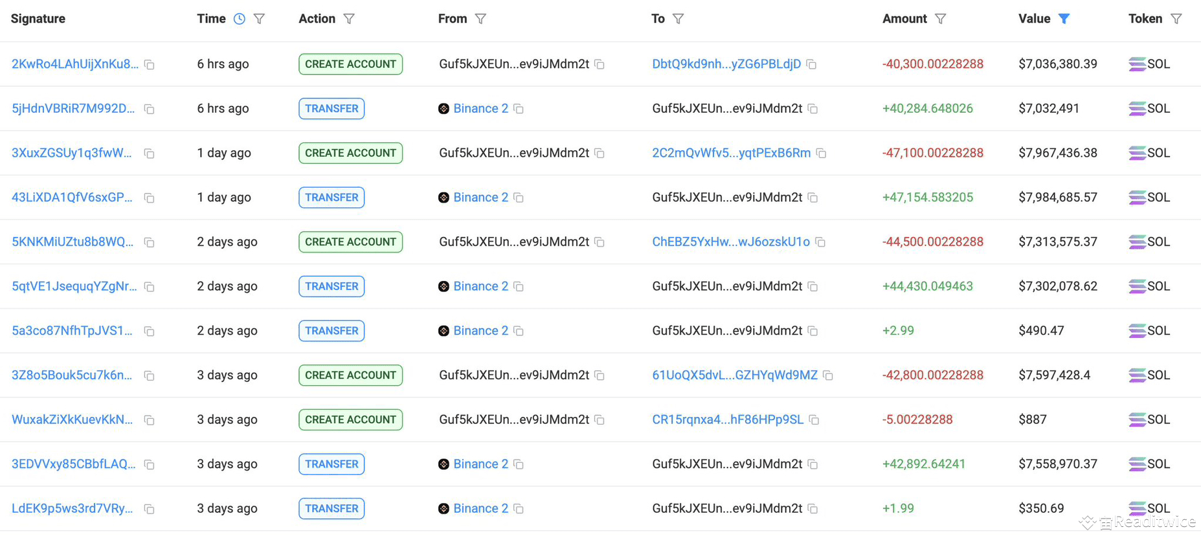Viewport: 1201px width, 536px height.
Task: Filter transactions by the To column
Action: (x=678, y=19)
